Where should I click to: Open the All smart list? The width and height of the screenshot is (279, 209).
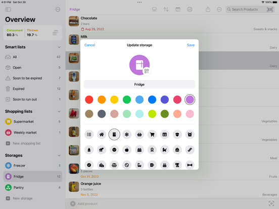click(x=33, y=57)
